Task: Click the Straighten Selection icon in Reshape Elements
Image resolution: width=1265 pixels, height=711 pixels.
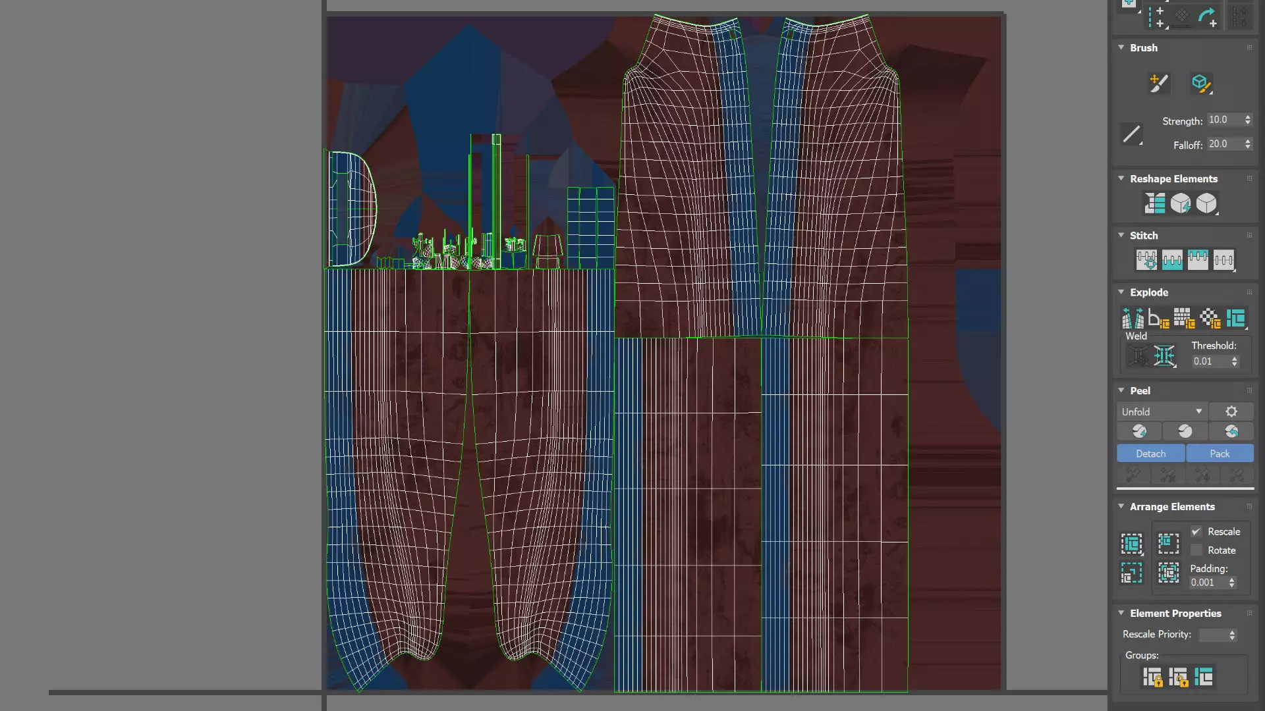Action: (x=1154, y=203)
